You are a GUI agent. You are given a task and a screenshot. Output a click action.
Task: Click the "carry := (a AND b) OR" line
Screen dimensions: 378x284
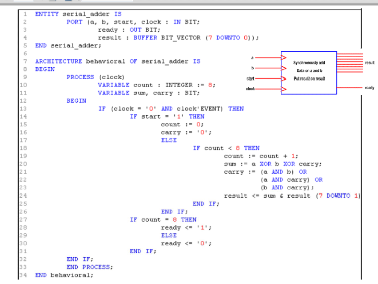(266, 172)
